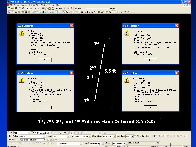Screen dimensions: 196x147
Task: Click the color-by 'R' icon
Action: (x=57, y=12)
